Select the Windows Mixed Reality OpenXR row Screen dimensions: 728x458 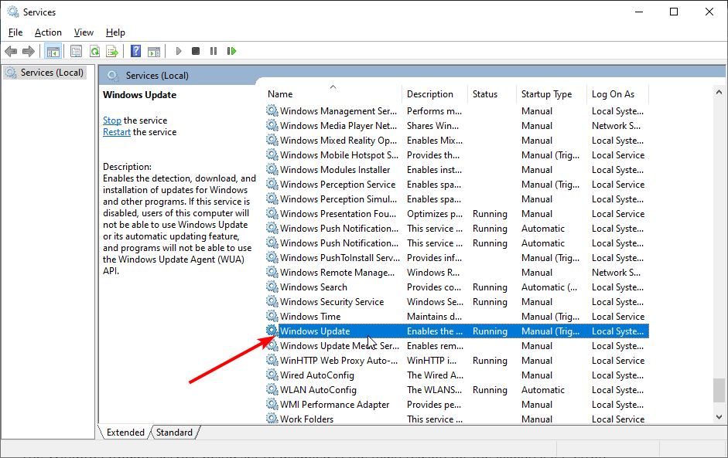pos(457,140)
